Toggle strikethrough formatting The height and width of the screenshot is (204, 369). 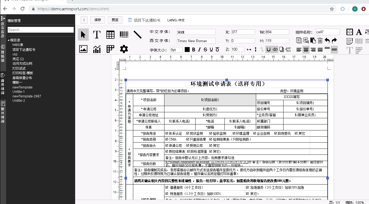205,50
